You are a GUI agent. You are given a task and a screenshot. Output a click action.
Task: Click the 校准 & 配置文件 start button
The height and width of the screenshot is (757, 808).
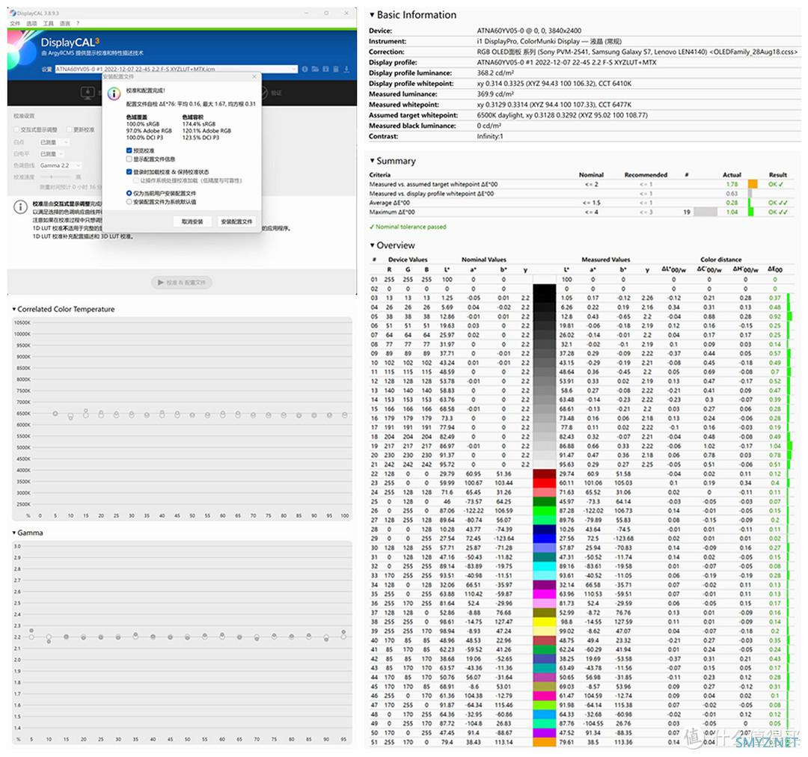tap(181, 283)
